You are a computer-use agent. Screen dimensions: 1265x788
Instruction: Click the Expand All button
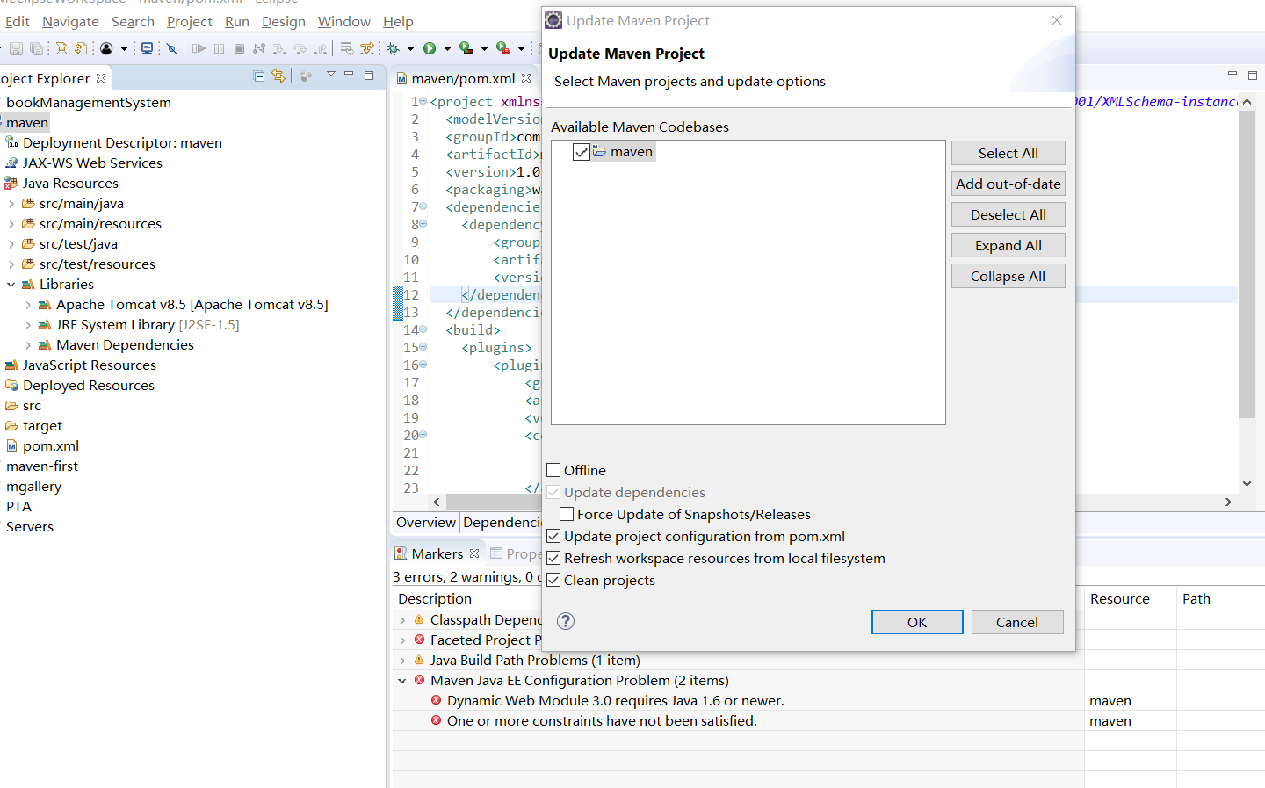click(1008, 245)
